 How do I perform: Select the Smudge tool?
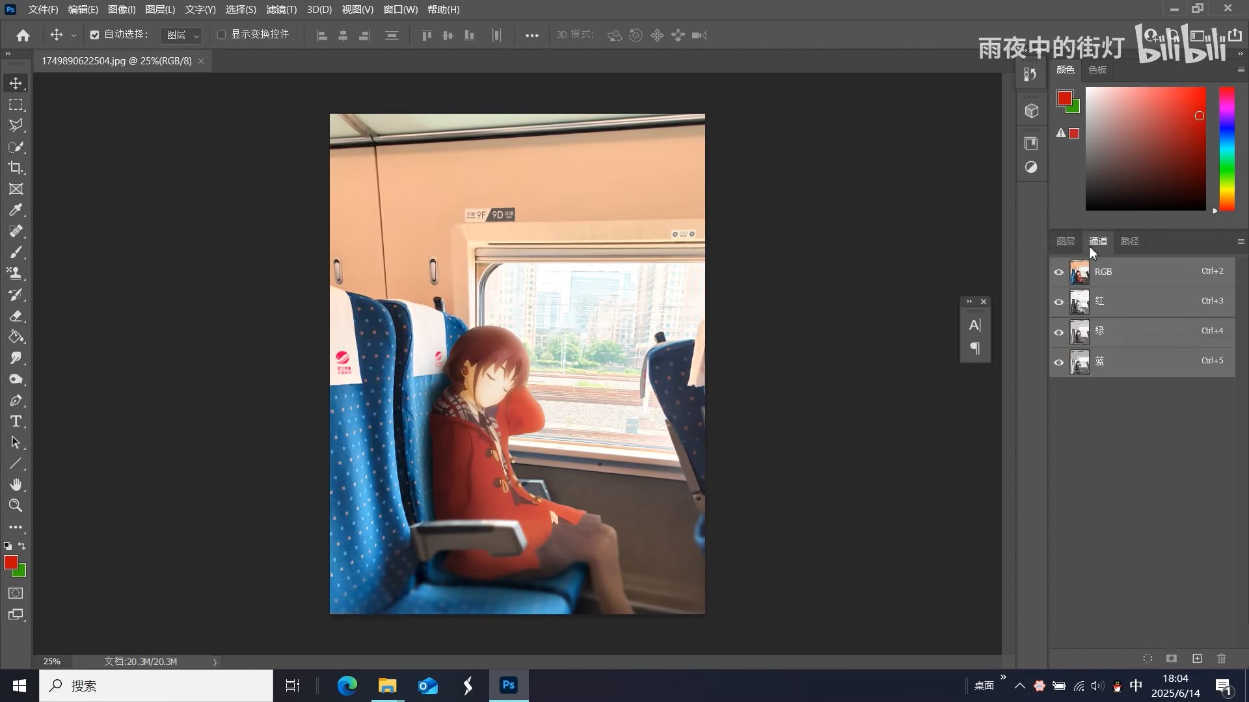16,358
